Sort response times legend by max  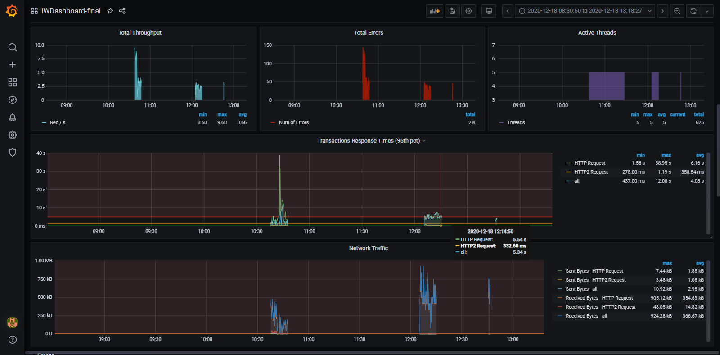(x=666, y=155)
